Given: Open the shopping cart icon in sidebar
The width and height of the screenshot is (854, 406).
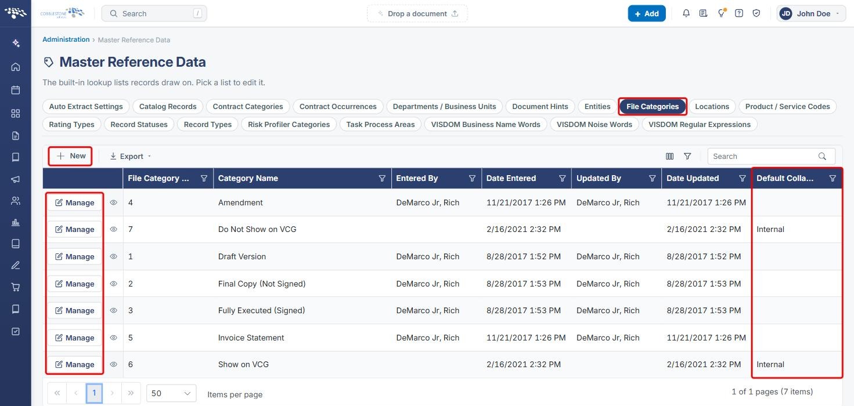Looking at the screenshot, I should click(16, 287).
